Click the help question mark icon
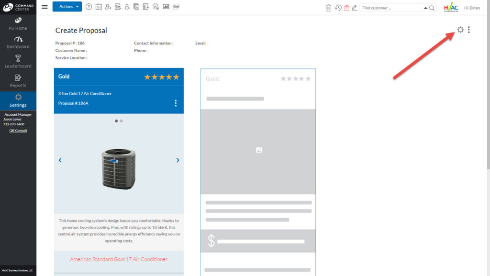490x276 pixels. 89,7
